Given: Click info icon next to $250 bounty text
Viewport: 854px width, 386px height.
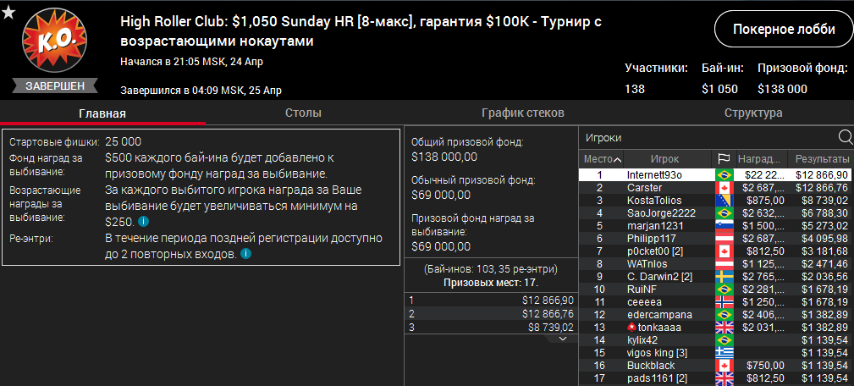Looking at the screenshot, I should tap(144, 222).
